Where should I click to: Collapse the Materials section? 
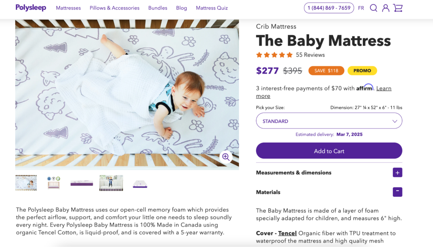(397, 192)
